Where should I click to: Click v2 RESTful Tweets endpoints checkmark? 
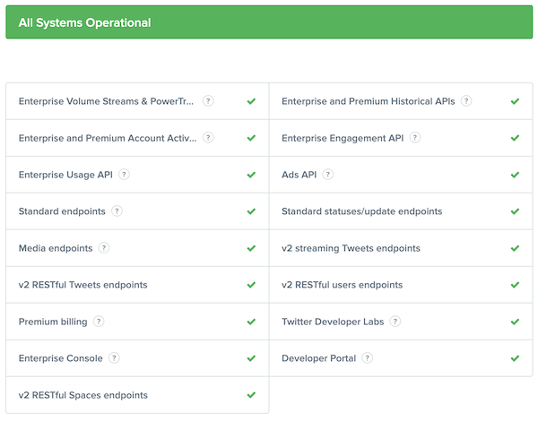251,285
